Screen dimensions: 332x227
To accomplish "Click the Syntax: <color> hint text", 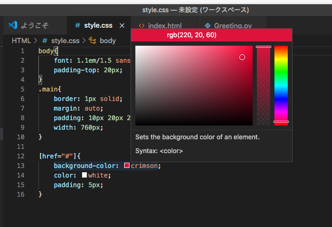I will coord(159,151).
